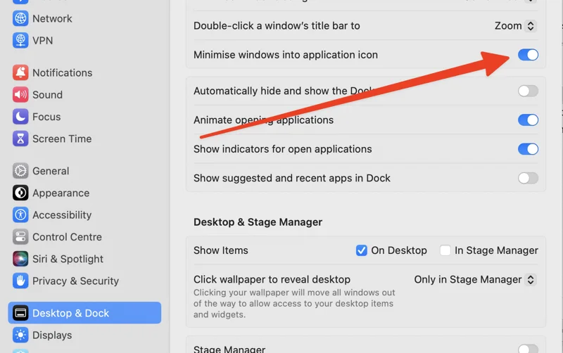
Task: Select Appearance in the sidebar
Action: [x=61, y=193]
